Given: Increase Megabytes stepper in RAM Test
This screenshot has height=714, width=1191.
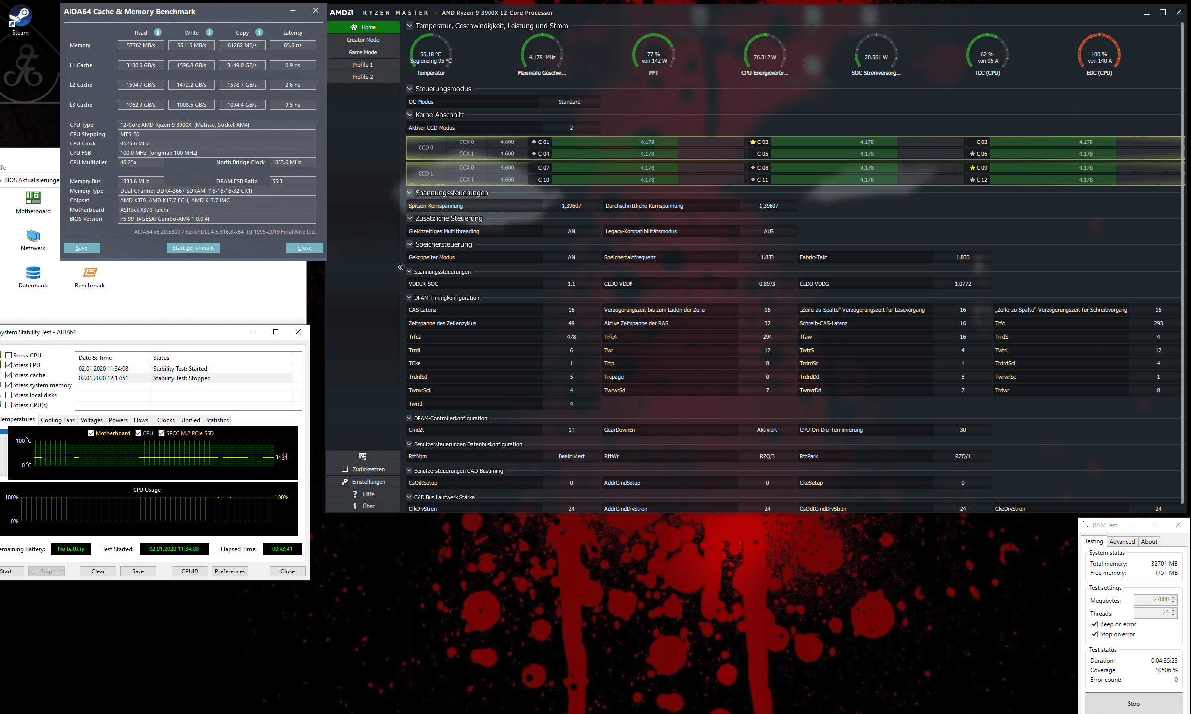Looking at the screenshot, I should click(x=1174, y=597).
